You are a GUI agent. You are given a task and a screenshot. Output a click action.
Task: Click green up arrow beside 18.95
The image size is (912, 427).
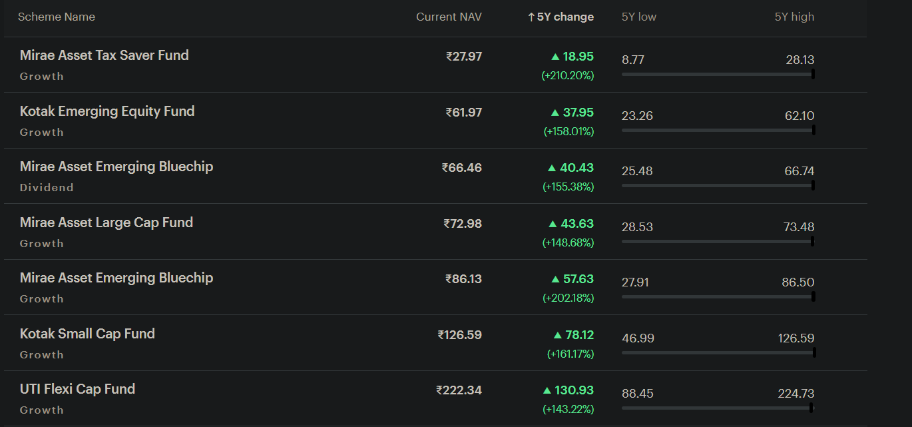pos(555,57)
